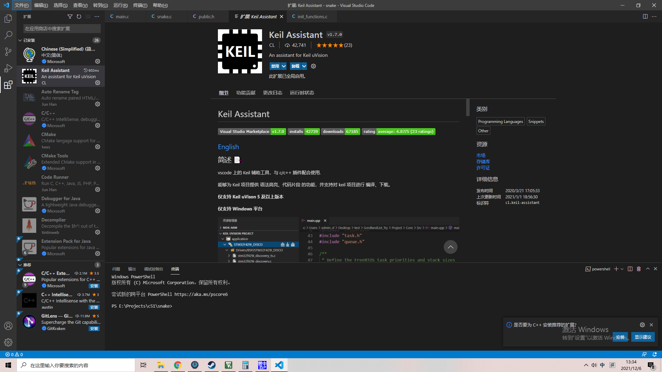Open gear settings for Code Runner extension
662x372 pixels.
coord(98,189)
